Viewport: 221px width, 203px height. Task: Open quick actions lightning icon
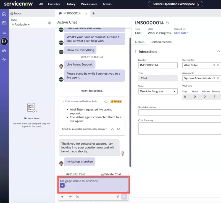[62, 197]
